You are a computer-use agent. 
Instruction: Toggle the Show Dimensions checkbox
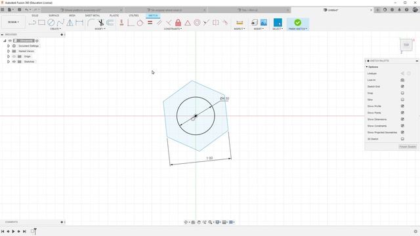click(402, 119)
